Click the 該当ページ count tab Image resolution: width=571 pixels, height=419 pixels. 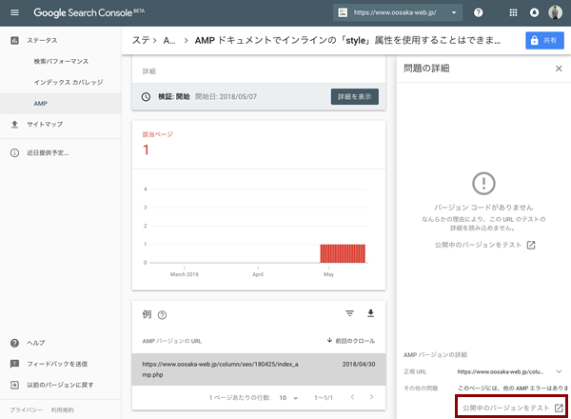[x=158, y=145]
